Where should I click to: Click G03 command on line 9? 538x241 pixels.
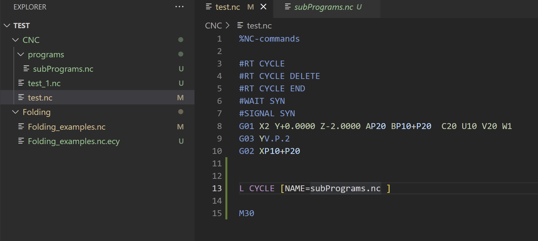click(x=247, y=139)
